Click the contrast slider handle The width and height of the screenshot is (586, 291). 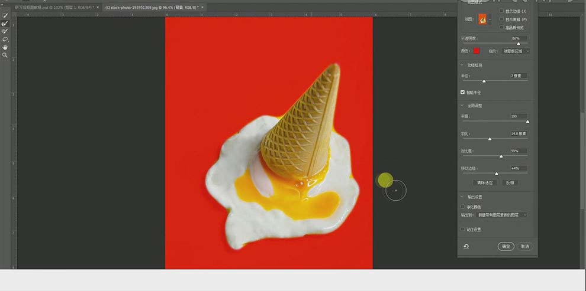501,156
